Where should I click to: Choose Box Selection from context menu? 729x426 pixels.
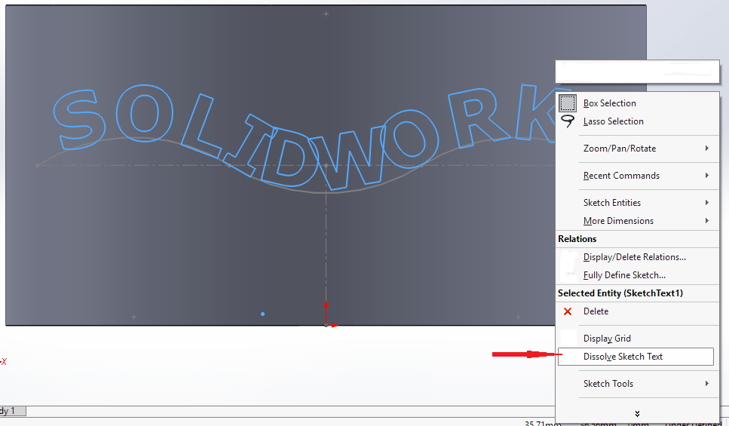pyautogui.click(x=610, y=103)
